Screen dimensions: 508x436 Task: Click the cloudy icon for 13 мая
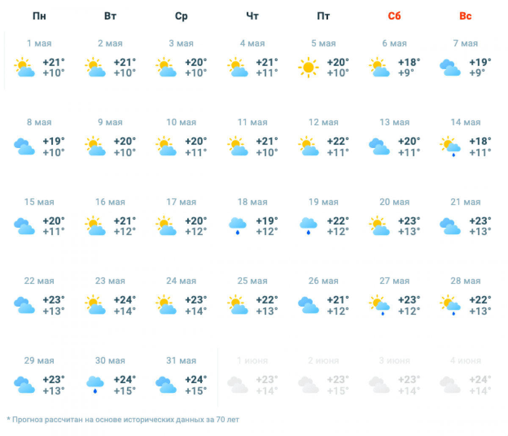click(379, 146)
